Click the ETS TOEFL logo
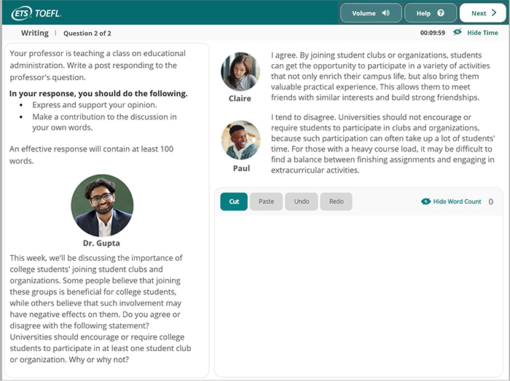Image resolution: width=510 pixels, height=381 pixels. pos(36,13)
